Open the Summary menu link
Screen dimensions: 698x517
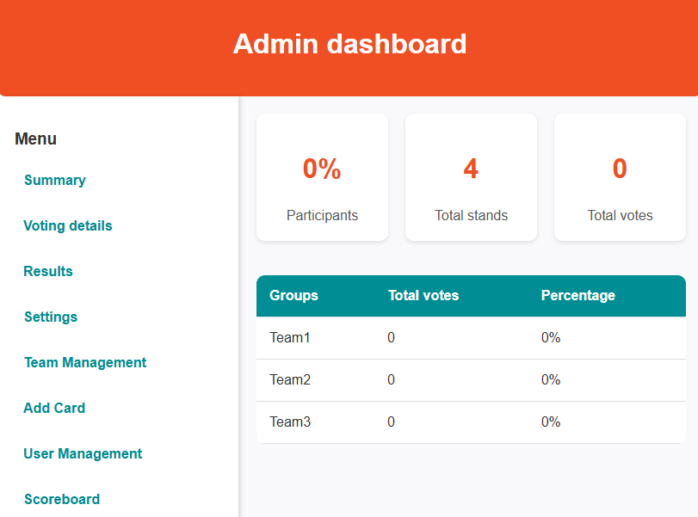[x=55, y=181]
